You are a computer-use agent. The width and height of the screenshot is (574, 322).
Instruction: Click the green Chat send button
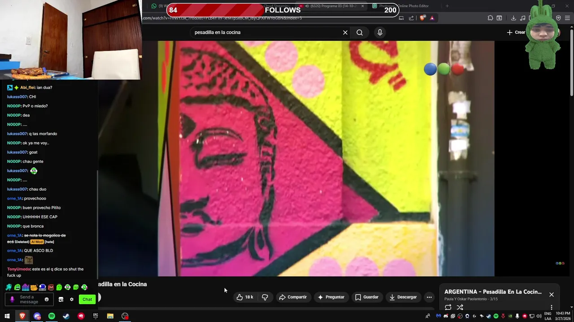coord(87,299)
